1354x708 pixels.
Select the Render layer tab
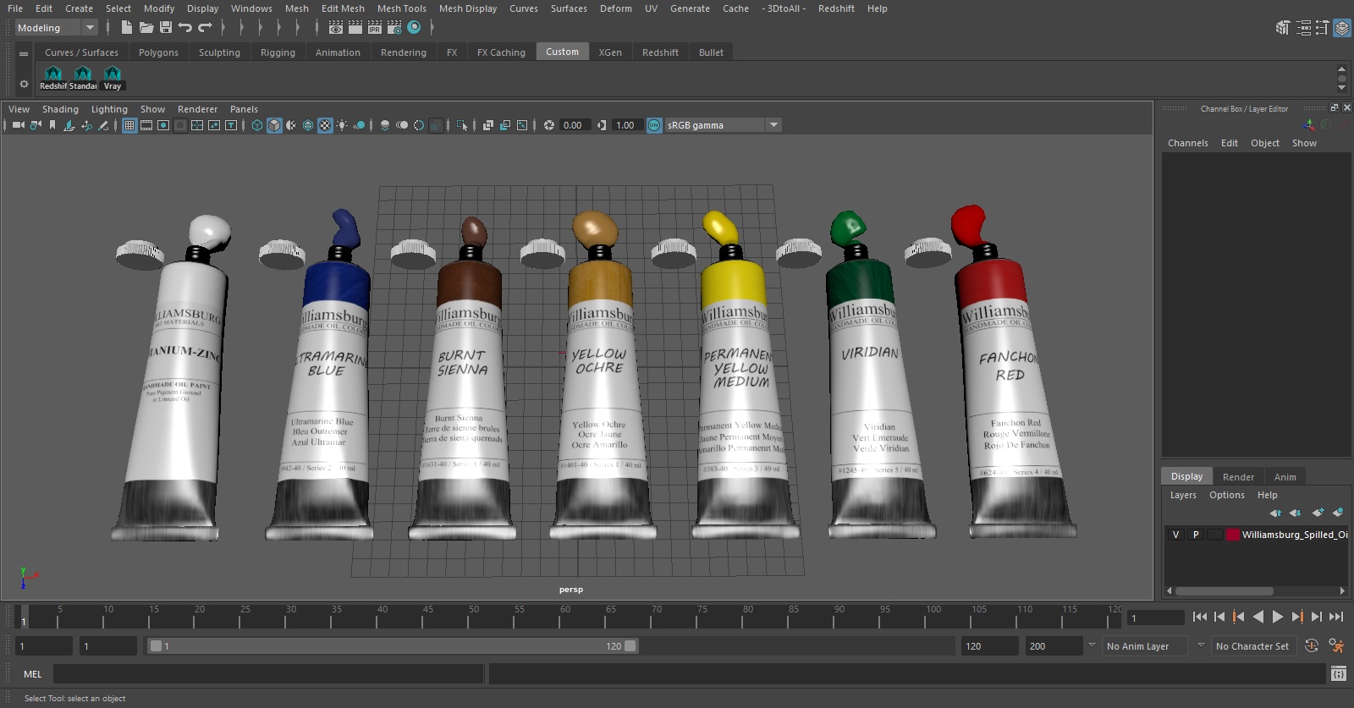pyautogui.click(x=1238, y=477)
